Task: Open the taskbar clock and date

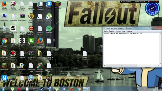Action: point(156,89)
